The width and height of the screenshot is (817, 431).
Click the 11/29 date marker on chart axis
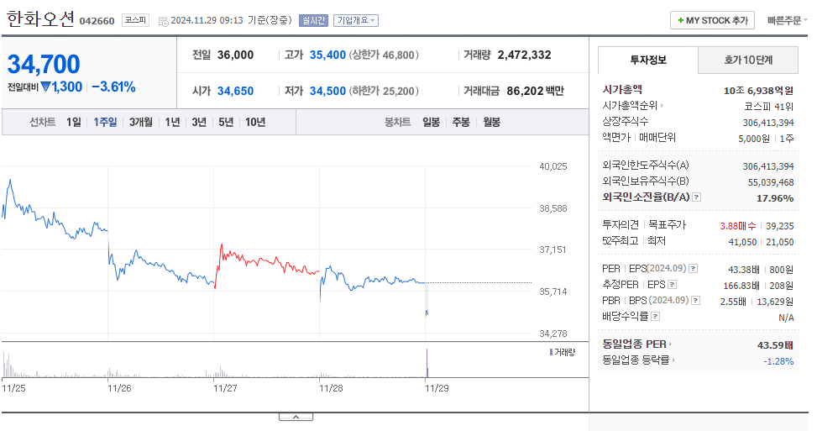437,388
